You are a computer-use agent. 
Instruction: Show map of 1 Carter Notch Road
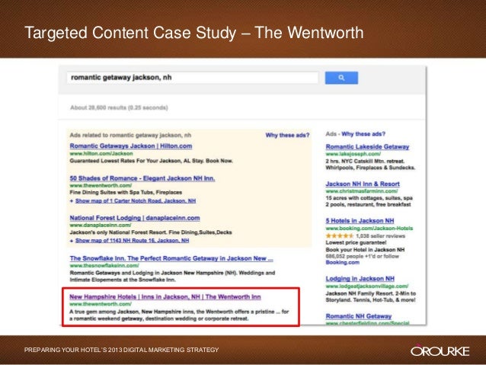(x=136, y=201)
